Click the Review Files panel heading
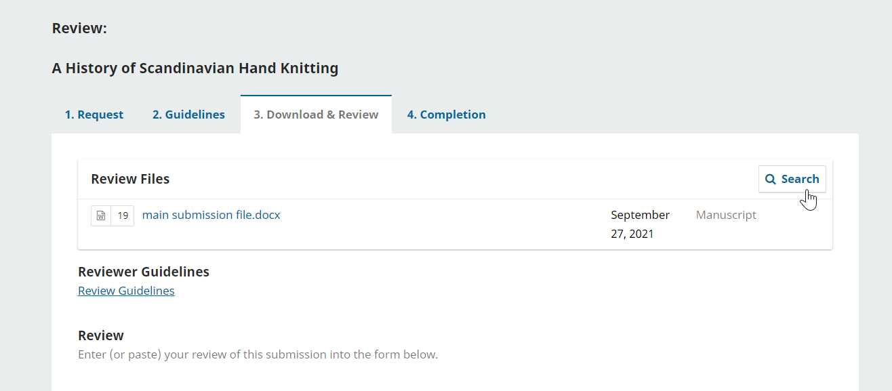This screenshot has width=892, height=391. point(130,179)
